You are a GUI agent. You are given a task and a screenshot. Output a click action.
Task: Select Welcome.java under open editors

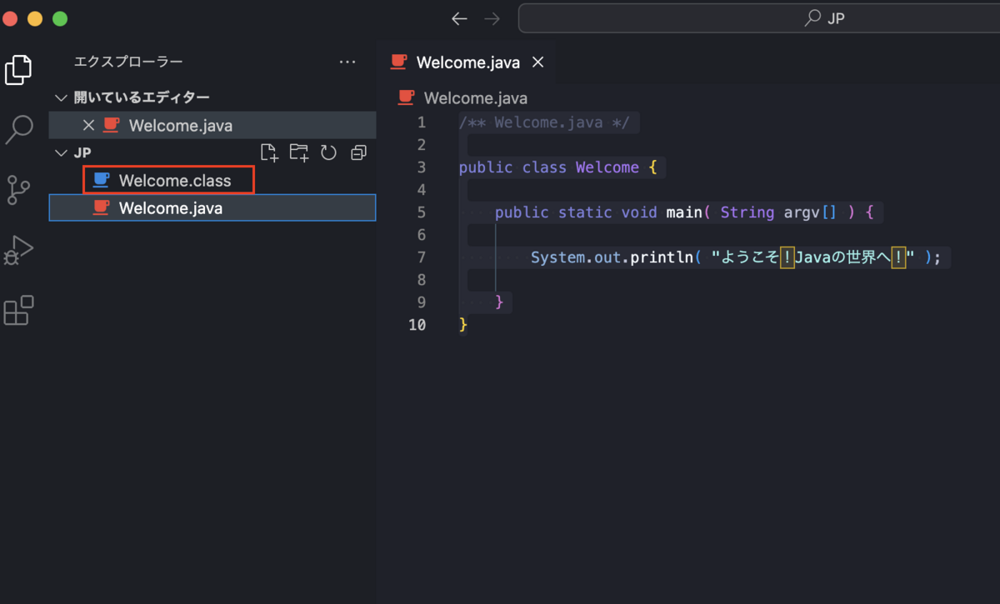pyautogui.click(x=212, y=126)
